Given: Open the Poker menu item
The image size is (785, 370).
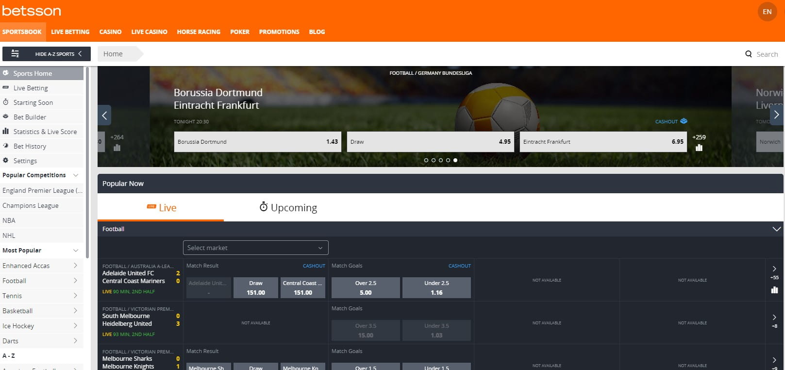Looking at the screenshot, I should (240, 32).
